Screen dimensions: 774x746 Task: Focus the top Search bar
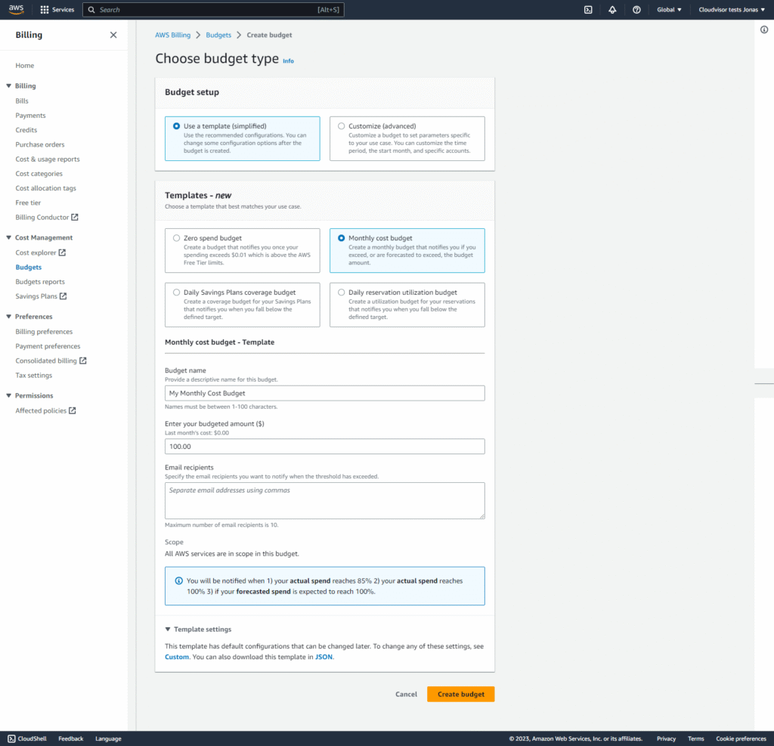214,9
